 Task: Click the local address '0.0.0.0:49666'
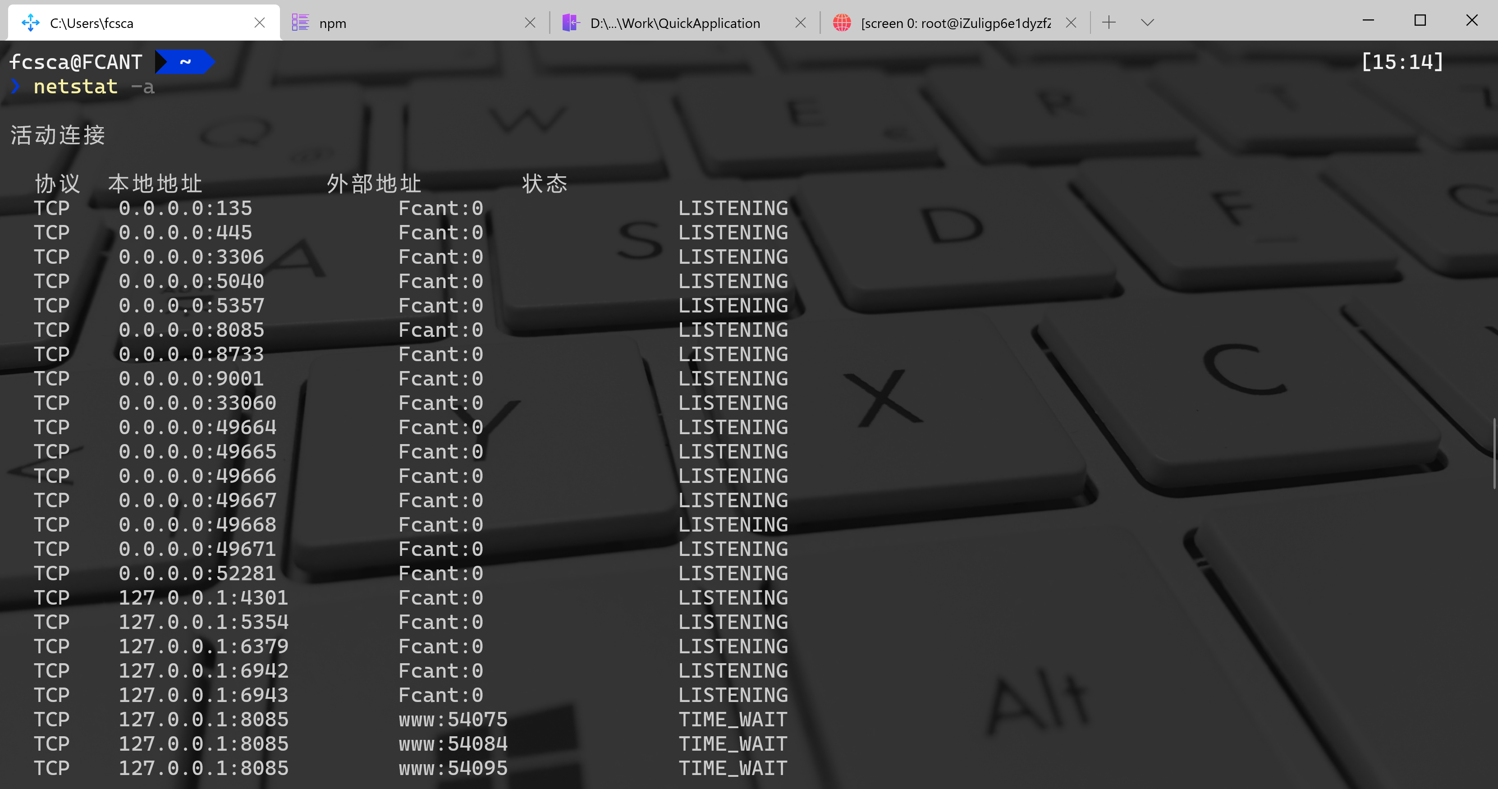198,476
